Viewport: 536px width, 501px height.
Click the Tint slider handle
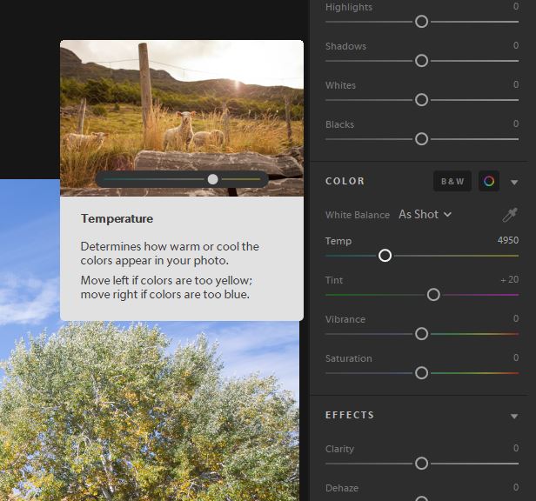(x=433, y=295)
